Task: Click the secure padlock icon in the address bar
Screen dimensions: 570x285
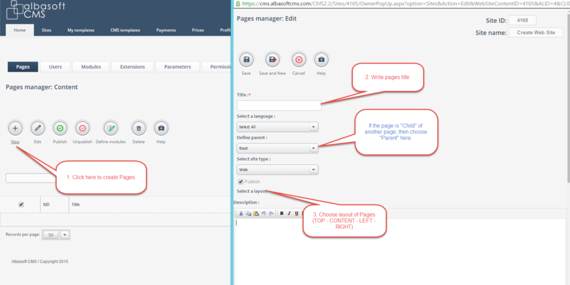Action: [238, 3]
